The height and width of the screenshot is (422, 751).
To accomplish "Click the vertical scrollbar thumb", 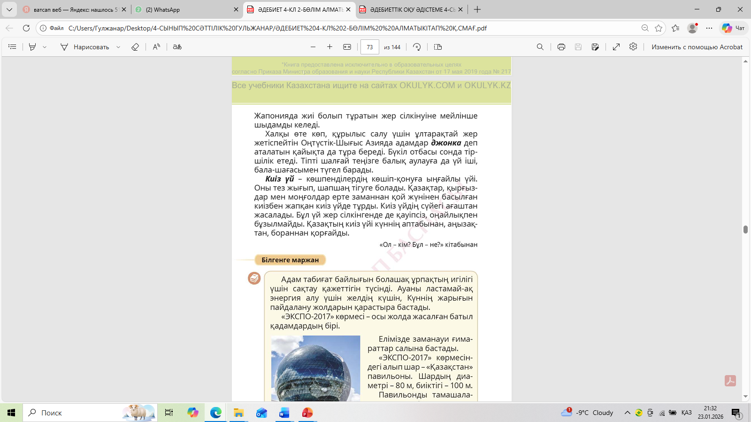I will pyautogui.click(x=745, y=229).
